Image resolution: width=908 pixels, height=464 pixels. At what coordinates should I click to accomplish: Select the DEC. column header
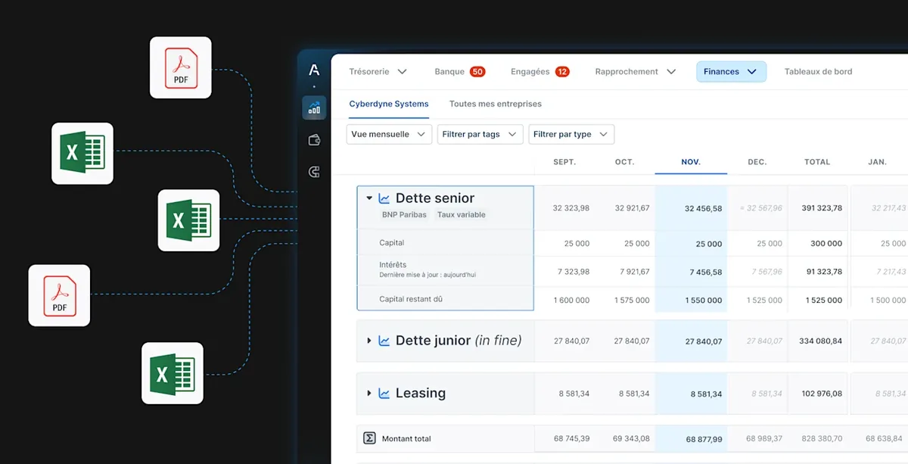tap(757, 162)
